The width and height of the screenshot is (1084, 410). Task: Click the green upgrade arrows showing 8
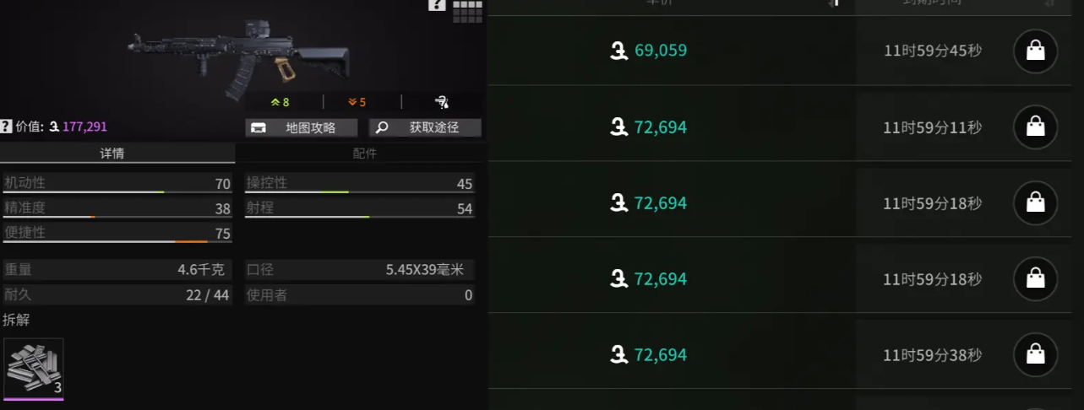[280, 102]
